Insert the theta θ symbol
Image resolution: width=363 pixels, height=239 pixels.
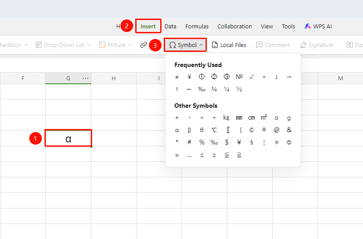point(202,130)
